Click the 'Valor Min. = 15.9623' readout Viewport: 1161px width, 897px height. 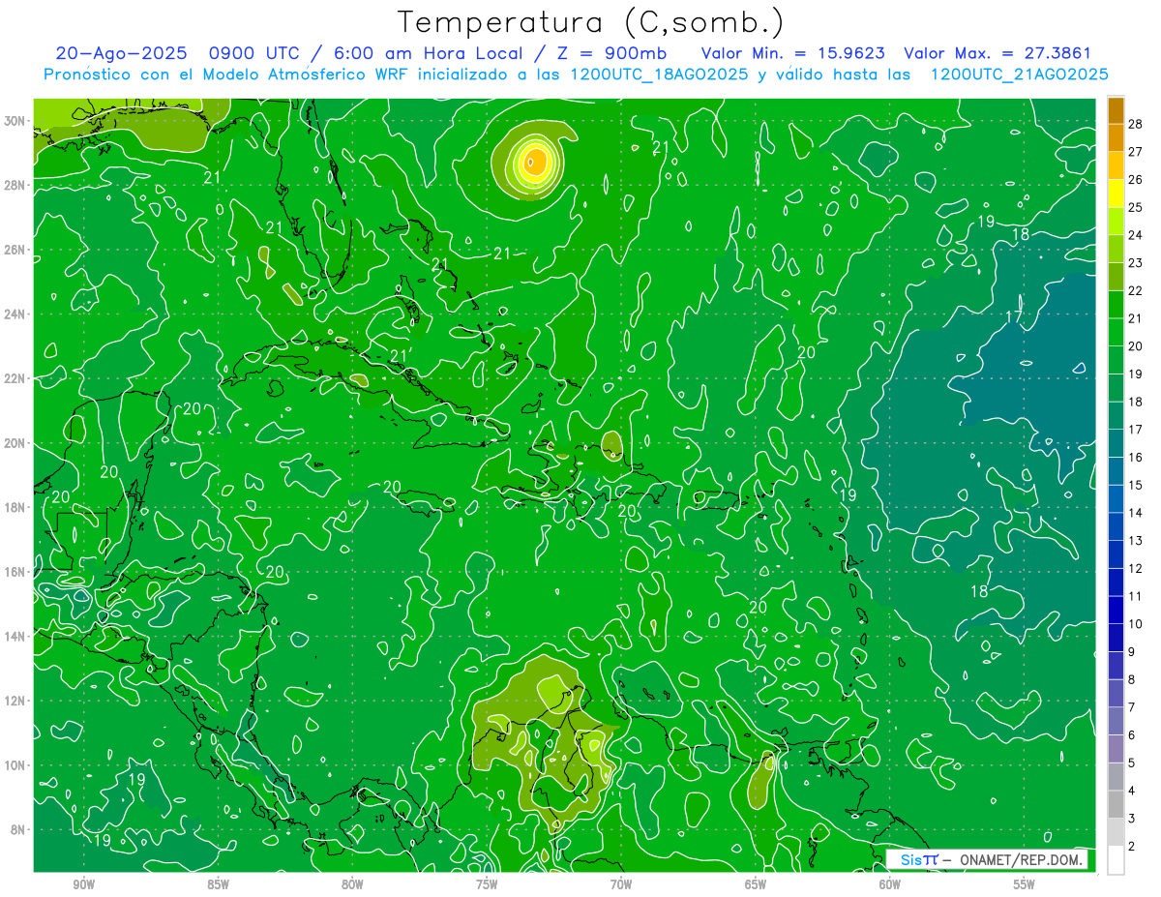tap(792, 53)
